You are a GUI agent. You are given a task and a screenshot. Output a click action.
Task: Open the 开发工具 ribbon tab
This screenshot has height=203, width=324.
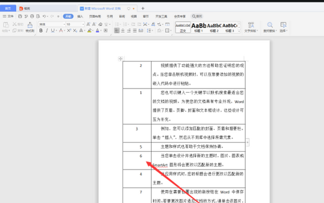pyautogui.click(x=161, y=16)
